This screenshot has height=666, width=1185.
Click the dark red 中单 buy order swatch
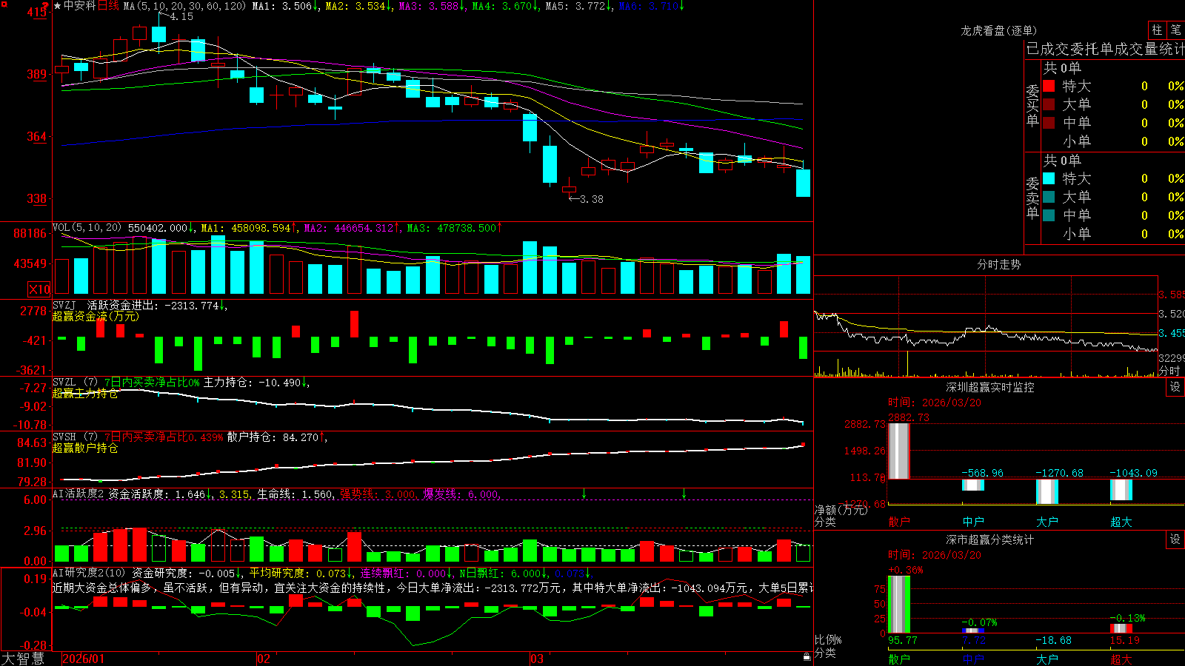[x=1049, y=123]
